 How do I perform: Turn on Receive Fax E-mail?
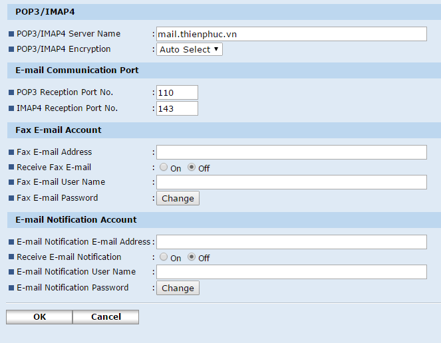coord(164,168)
